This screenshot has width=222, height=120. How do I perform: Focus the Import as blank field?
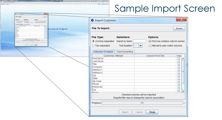coord(140,41)
